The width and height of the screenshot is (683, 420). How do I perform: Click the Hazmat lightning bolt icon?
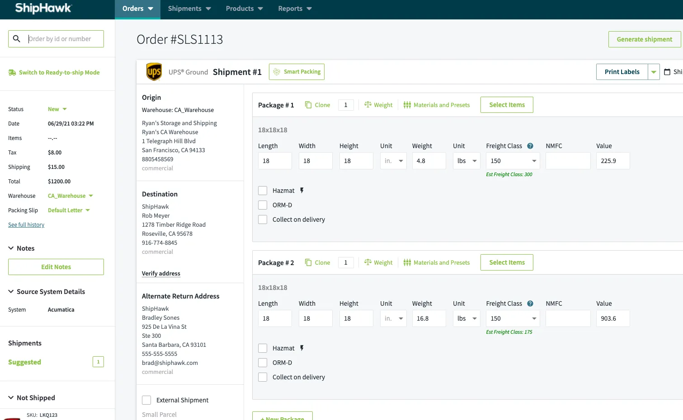coord(301,190)
